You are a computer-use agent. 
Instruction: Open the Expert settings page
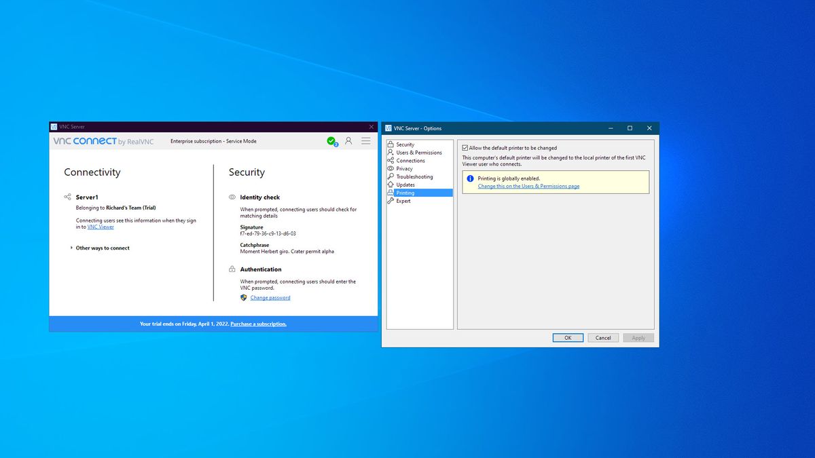(x=402, y=200)
